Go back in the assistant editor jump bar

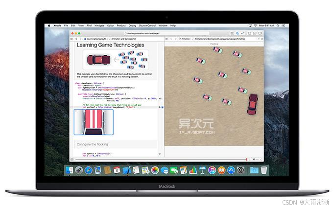point(171,39)
